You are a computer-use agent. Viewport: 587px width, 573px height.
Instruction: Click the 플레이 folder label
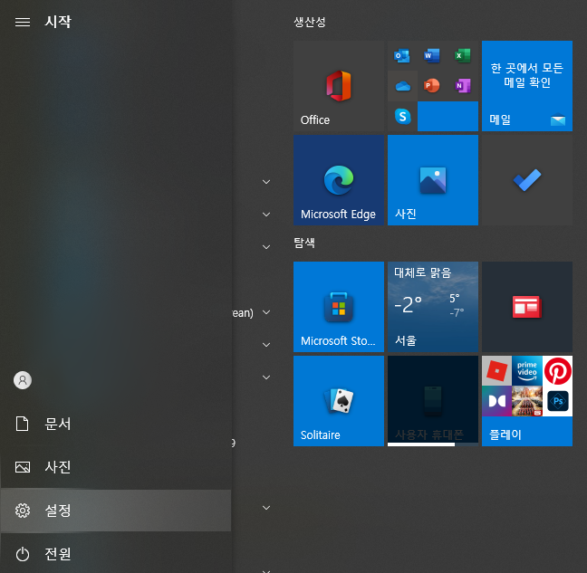click(x=505, y=435)
